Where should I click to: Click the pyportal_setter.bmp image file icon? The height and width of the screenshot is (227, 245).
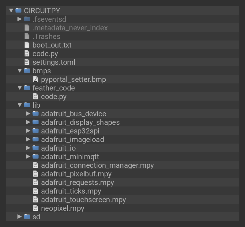click(36, 79)
